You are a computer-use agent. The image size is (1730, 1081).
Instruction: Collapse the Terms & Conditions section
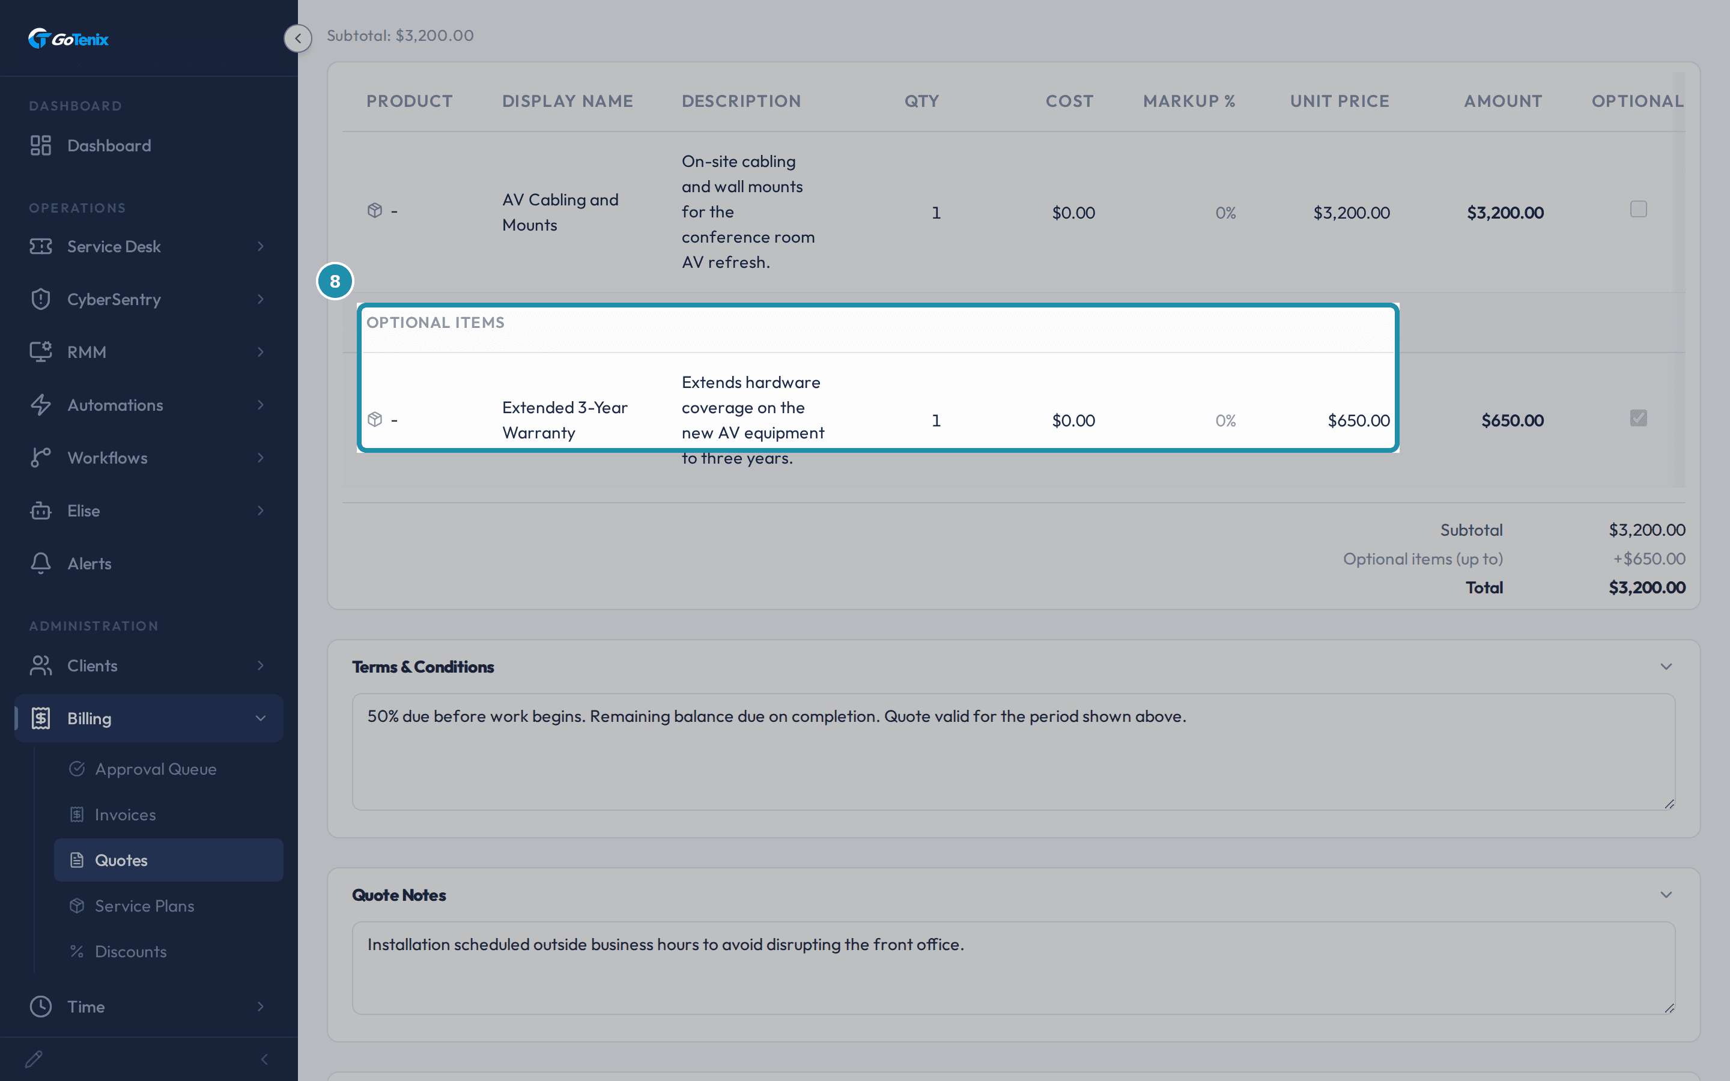[x=1666, y=667]
